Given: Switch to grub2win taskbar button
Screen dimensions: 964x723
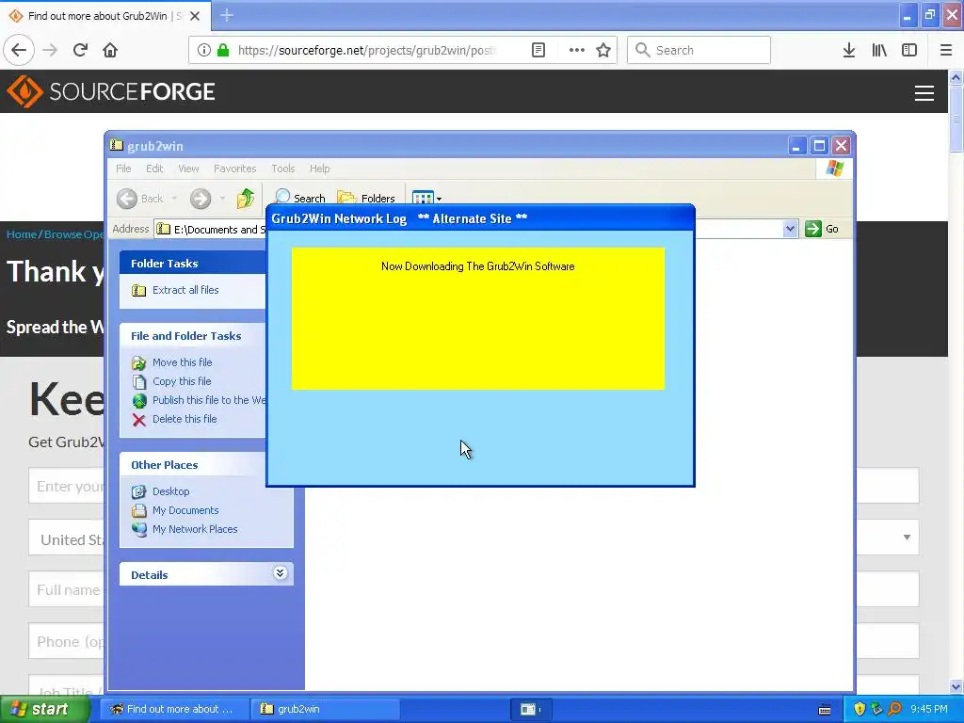Looking at the screenshot, I should click(326, 709).
